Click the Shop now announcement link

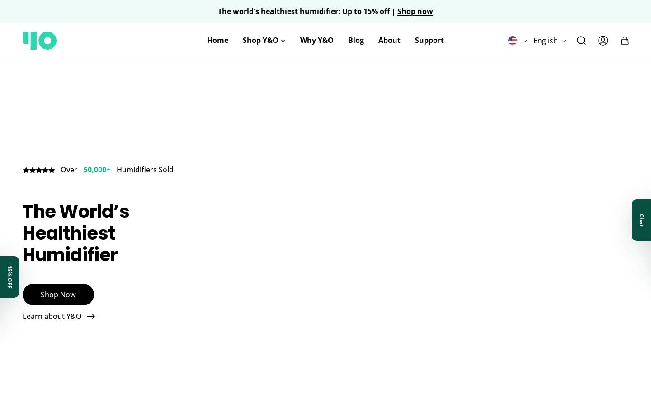pyautogui.click(x=415, y=11)
